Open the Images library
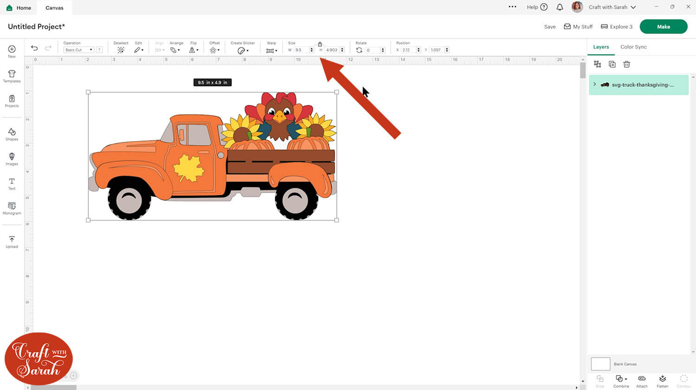The width and height of the screenshot is (696, 390). (12, 159)
